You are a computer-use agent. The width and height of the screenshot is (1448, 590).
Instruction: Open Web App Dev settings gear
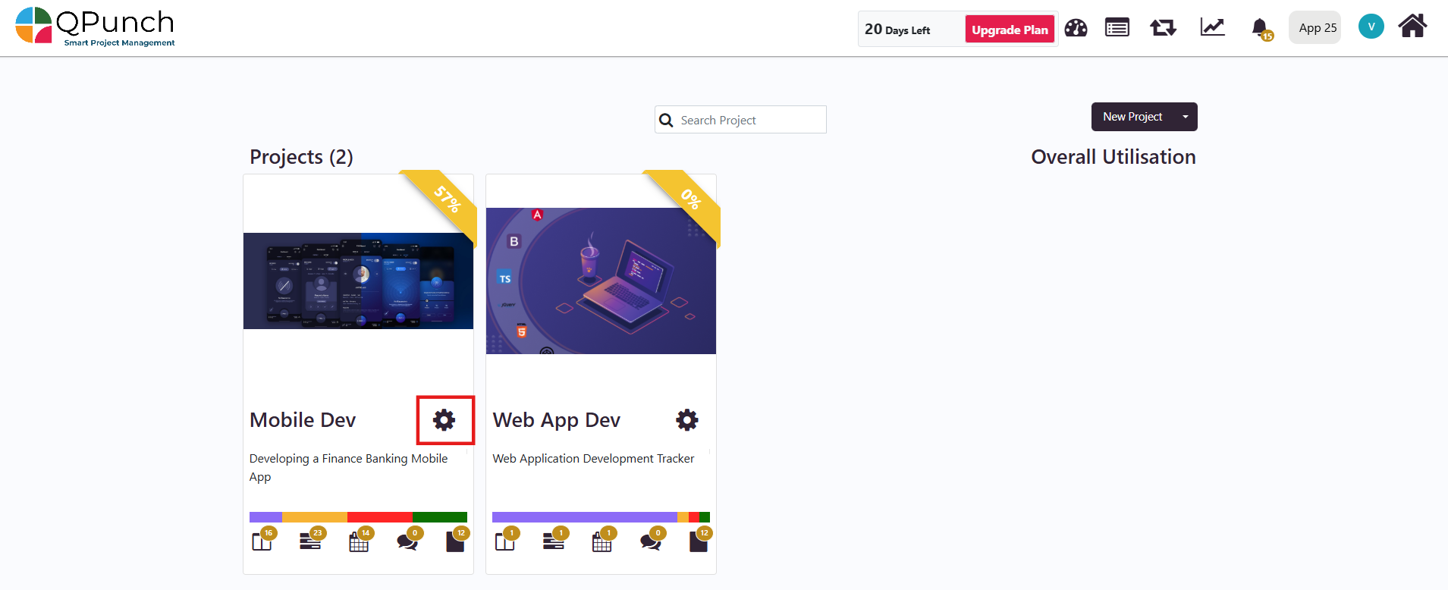click(x=687, y=419)
